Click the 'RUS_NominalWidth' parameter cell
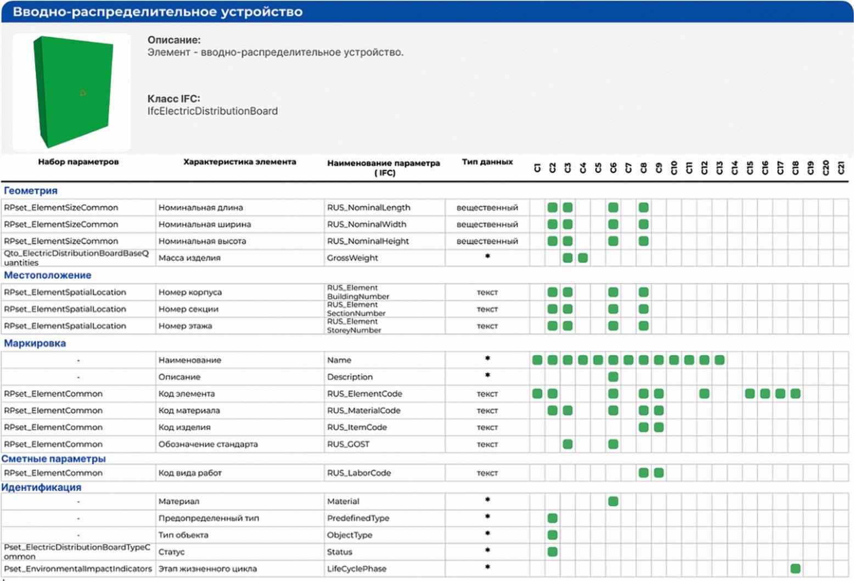Image resolution: width=854 pixels, height=581 pixels. (384, 224)
